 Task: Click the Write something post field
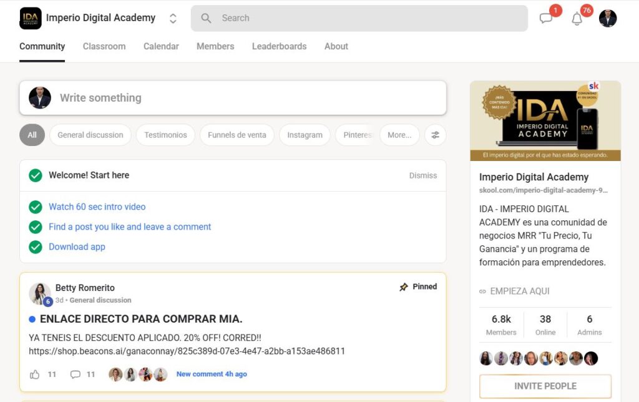coord(250,98)
